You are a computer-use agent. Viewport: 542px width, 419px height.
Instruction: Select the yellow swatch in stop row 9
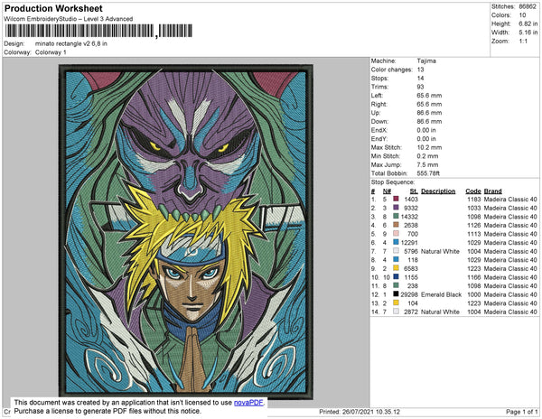point(396,268)
